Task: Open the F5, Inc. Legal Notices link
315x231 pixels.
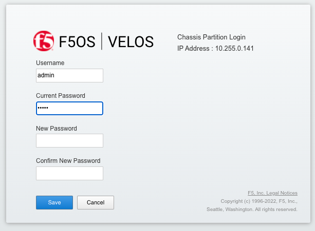Action: [272, 193]
